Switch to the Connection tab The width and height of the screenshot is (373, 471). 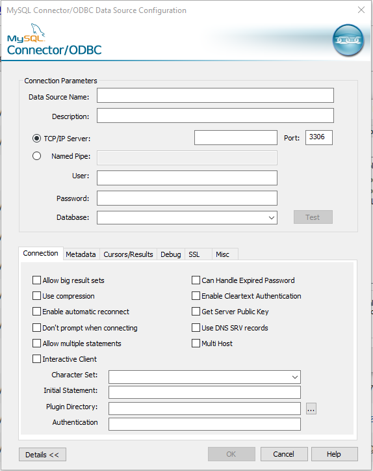(40, 253)
